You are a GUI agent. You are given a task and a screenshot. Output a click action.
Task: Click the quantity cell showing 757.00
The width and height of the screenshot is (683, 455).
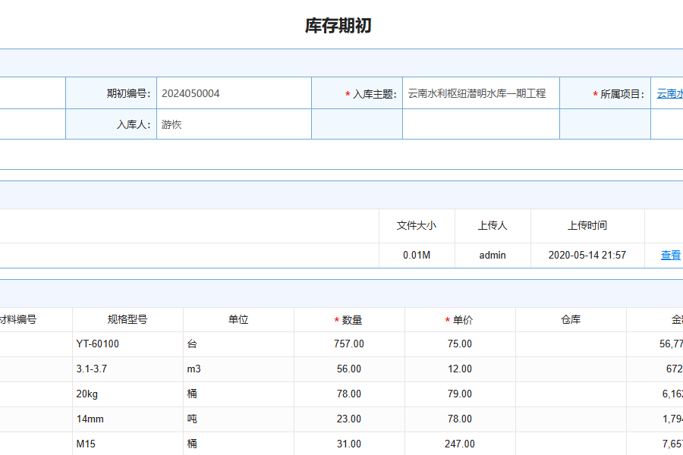coord(349,344)
